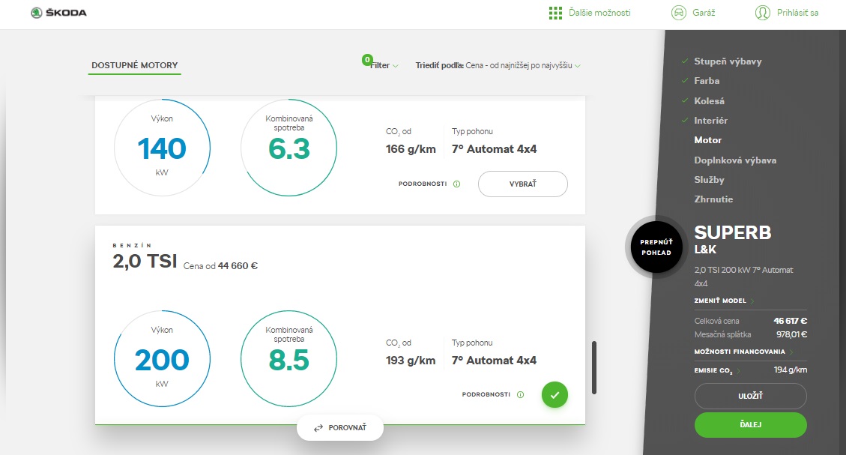Click the '166 g/km' CO2 value
Screen dimensions: 846x455
click(411, 149)
